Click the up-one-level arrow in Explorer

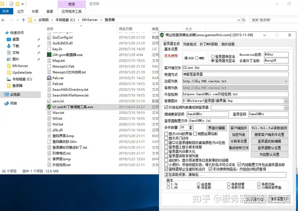tap(23, 20)
